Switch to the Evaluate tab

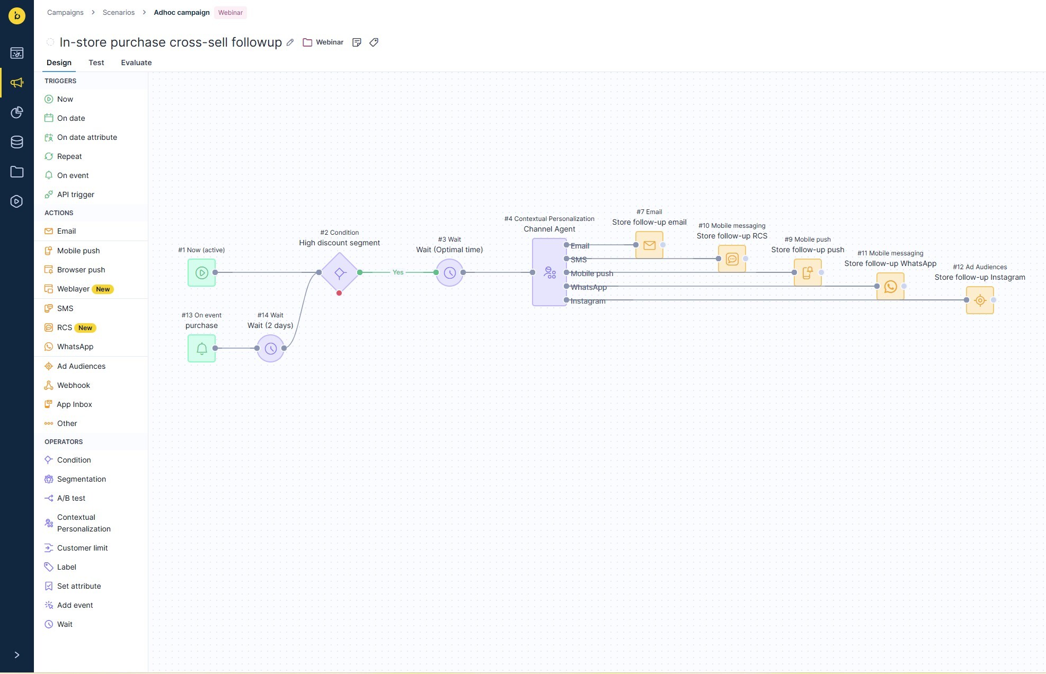(x=136, y=63)
